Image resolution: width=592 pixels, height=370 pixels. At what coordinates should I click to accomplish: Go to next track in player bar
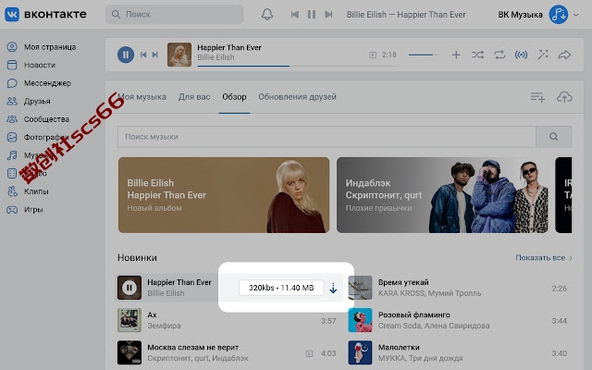tap(154, 55)
